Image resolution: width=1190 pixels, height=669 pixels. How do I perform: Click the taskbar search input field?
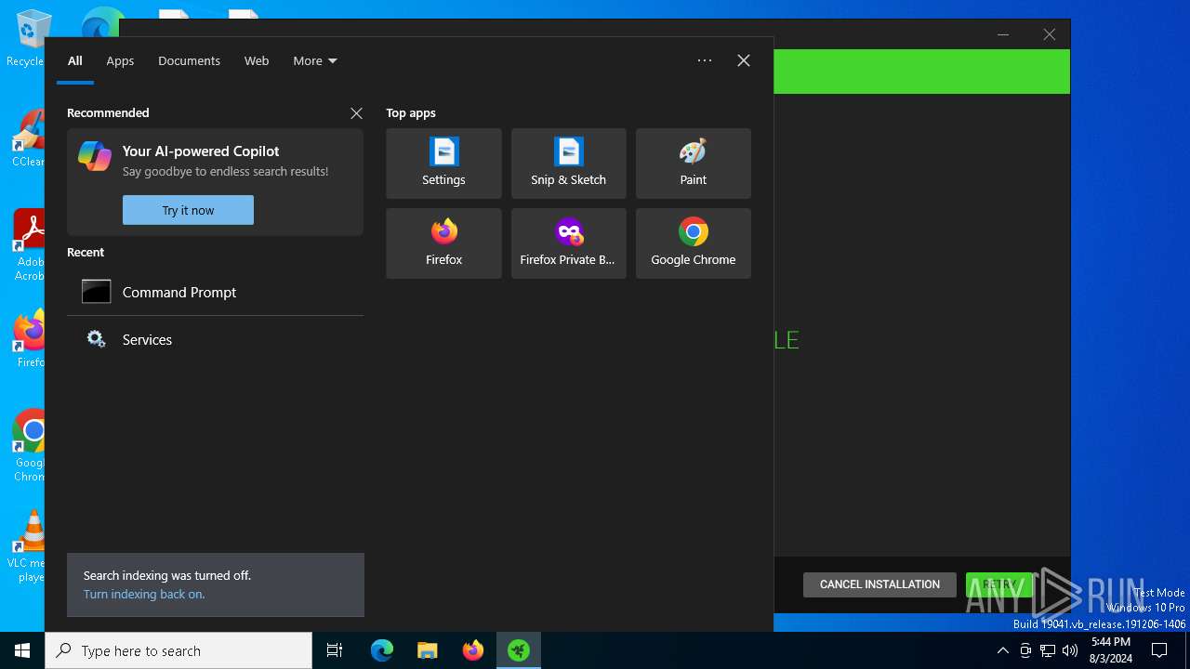[x=178, y=650]
